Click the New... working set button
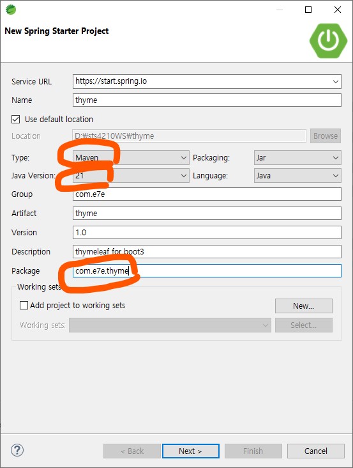This screenshot has height=468, width=353. pyautogui.click(x=304, y=306)
